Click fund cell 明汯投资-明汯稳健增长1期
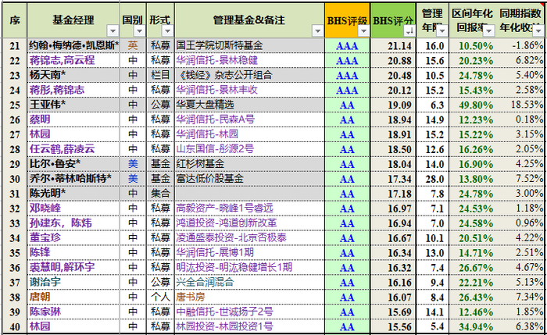Image resolution: width=547 pixels, height=335 pixels. (x=249, y=268)
